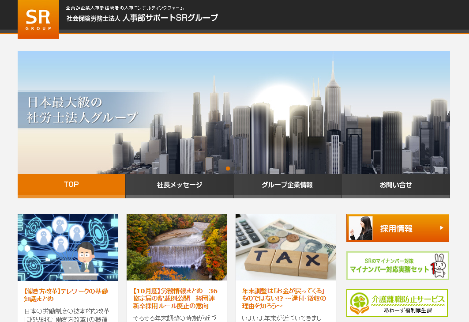469x322 pixels.
Task: Click the rabbit mascot on マイナンバー banner
Action: coord(439,265)
